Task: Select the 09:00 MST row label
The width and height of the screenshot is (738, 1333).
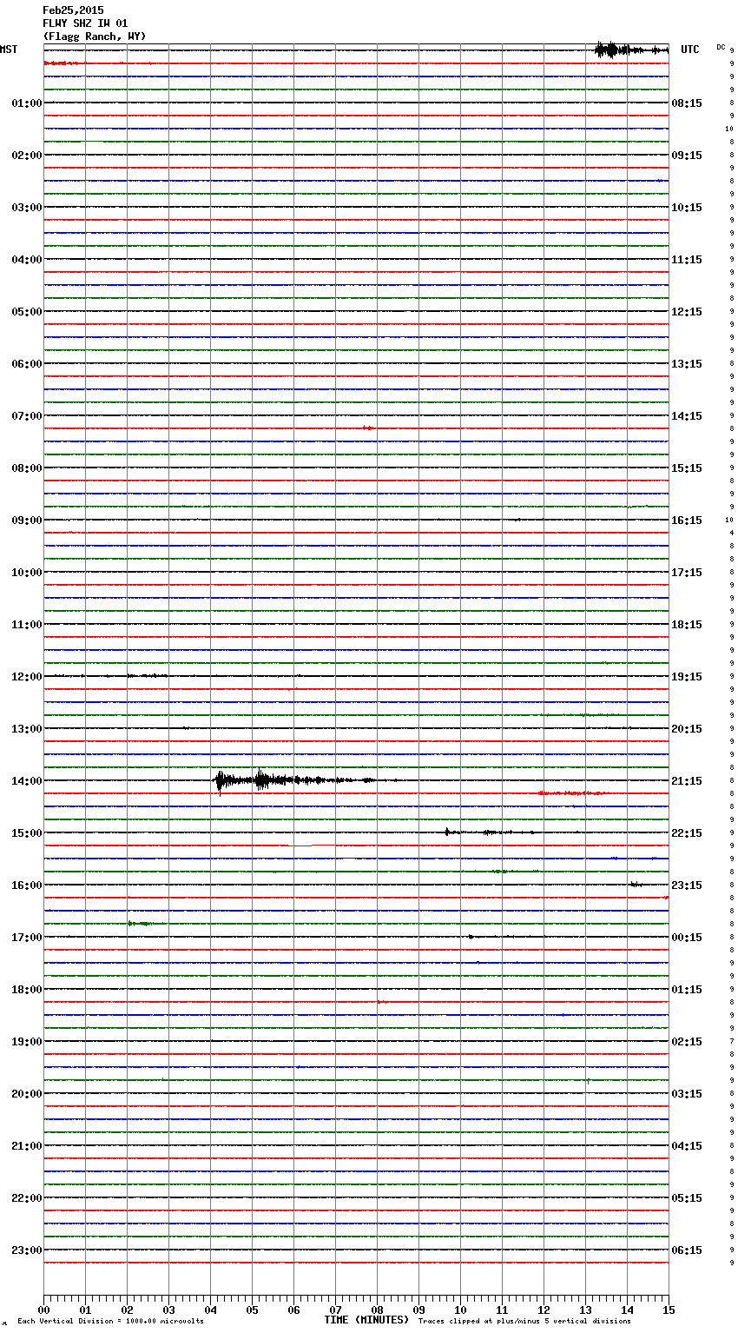Action: (27, 521)
